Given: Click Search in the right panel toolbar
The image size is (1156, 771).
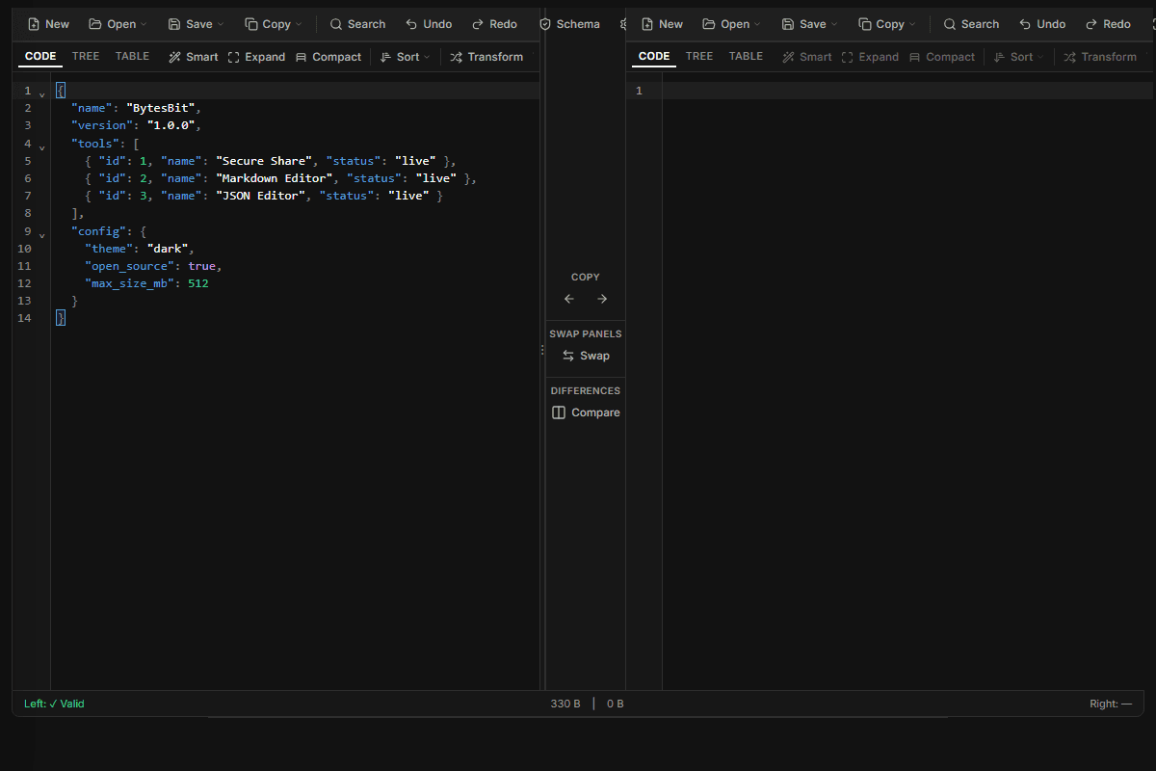Looking at the screenshot, I should 971,24.
